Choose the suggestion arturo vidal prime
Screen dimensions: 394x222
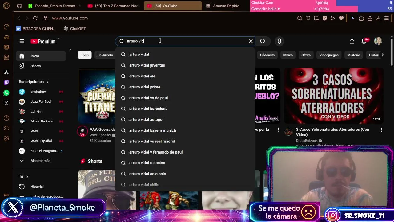pos(185,87)
